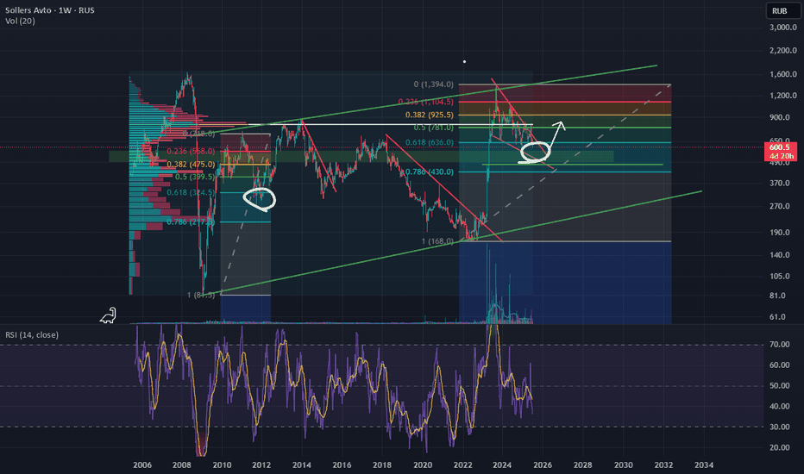Click the 1 (81.5) Fibonacci level label
Viewport: 804px width, 474px height.
click(201, 295)
